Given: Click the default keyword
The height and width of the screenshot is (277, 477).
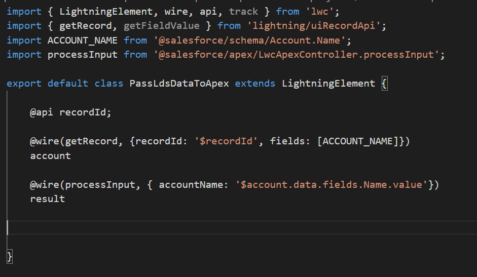Looking at the screenshot, I should [x=68, y=84].
